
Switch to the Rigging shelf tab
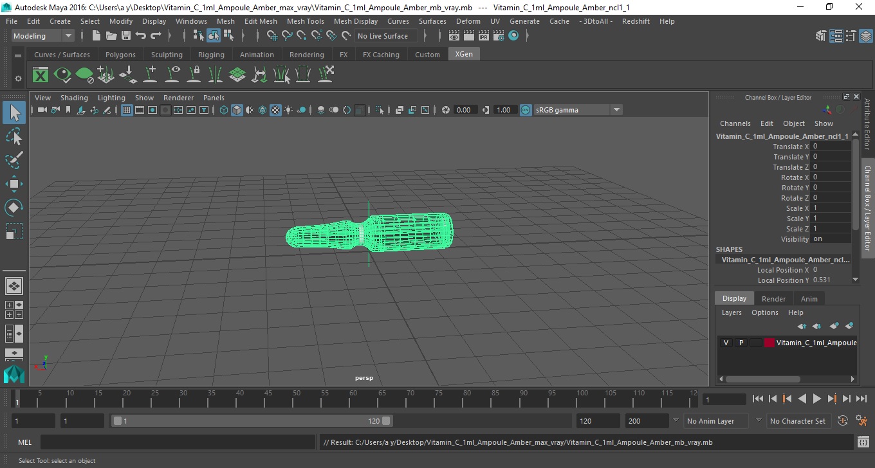tap(211, 55)
